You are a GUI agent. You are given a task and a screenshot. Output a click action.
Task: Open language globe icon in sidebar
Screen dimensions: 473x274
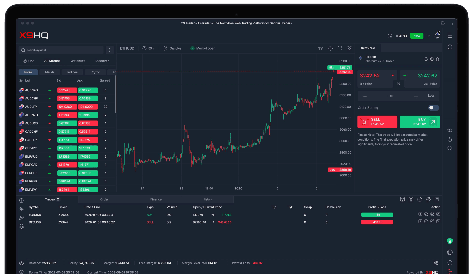point(450,252)
